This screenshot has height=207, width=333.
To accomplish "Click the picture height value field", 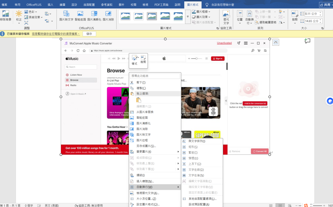I will 311,14.
